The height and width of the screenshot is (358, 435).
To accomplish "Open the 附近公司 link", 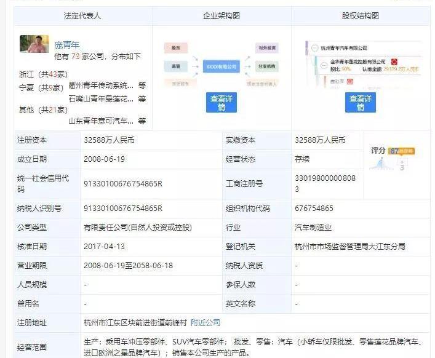I will [205, 322].
